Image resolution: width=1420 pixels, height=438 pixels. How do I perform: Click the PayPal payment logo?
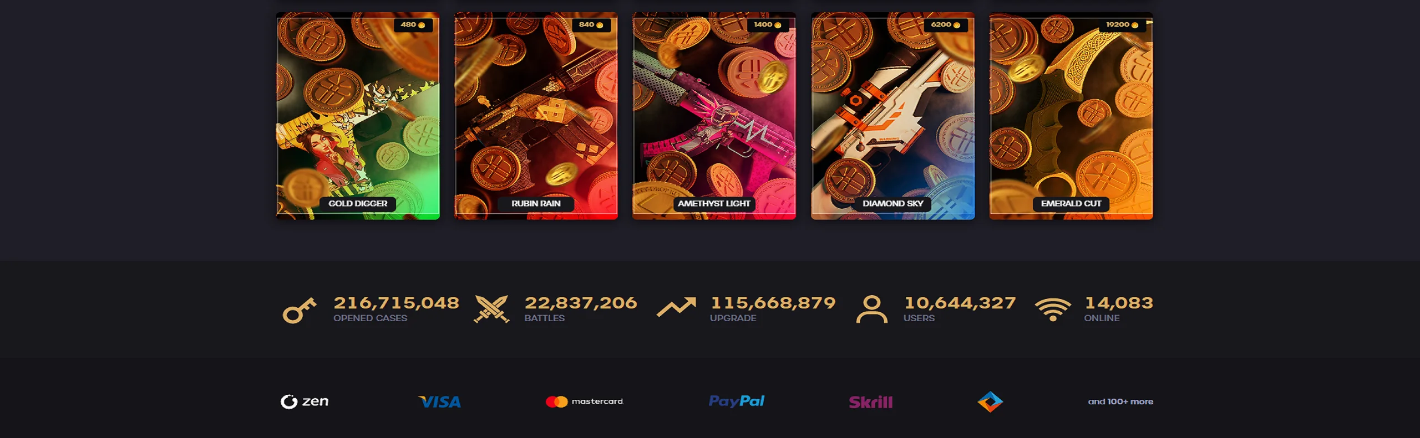pos(737,401)
